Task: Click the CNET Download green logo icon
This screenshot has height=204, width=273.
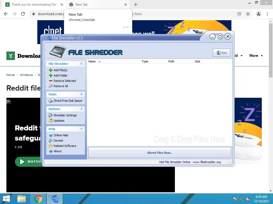Action: pos(11,56)
